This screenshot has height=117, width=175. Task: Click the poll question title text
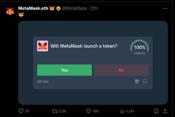[x=84, y=46]
